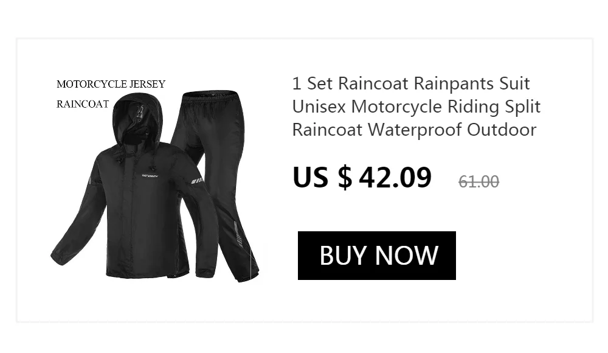Select the "1 Set Raincoat Rainpants Suit" line
608x353 pixels.
tap(411, 83)
